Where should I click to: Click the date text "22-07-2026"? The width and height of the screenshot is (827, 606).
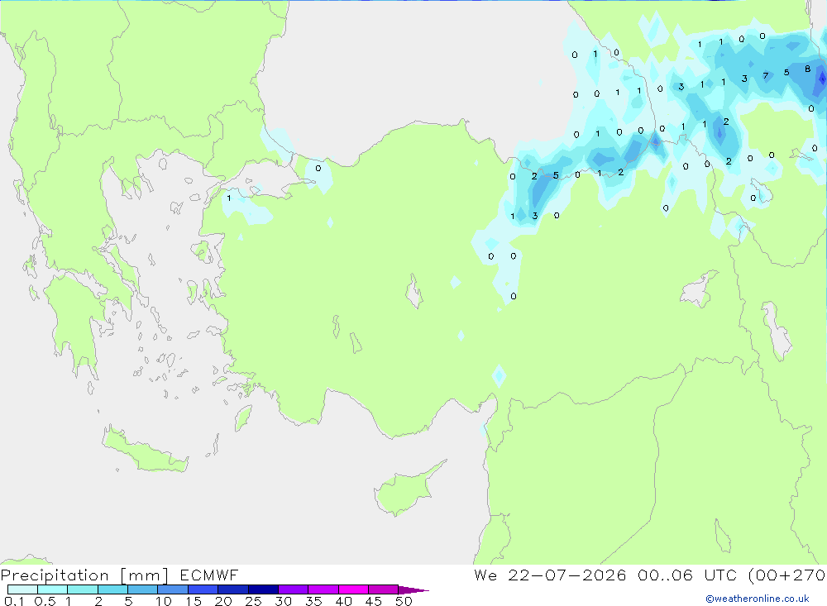[567, 575]
